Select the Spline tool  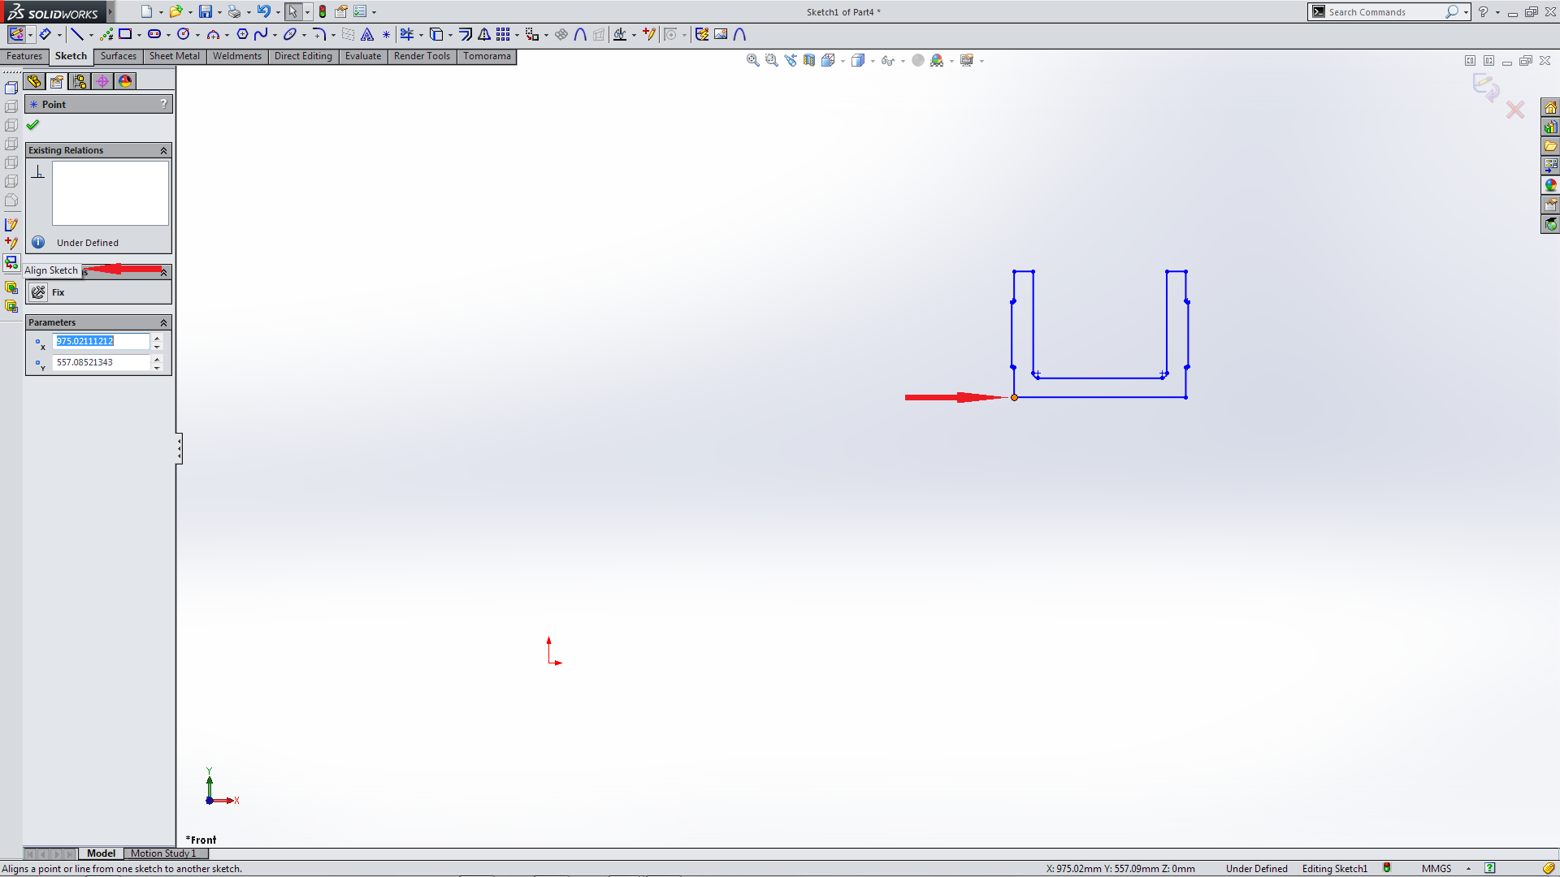pos(261,34)
